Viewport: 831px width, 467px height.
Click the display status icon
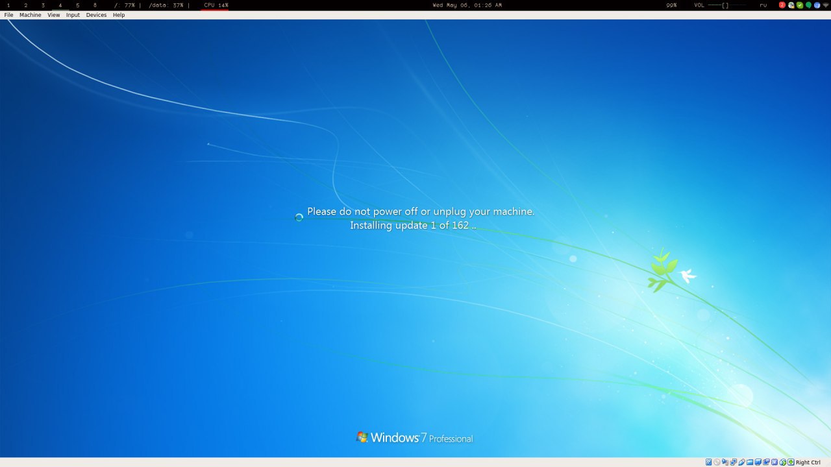(x=758, y=462)
